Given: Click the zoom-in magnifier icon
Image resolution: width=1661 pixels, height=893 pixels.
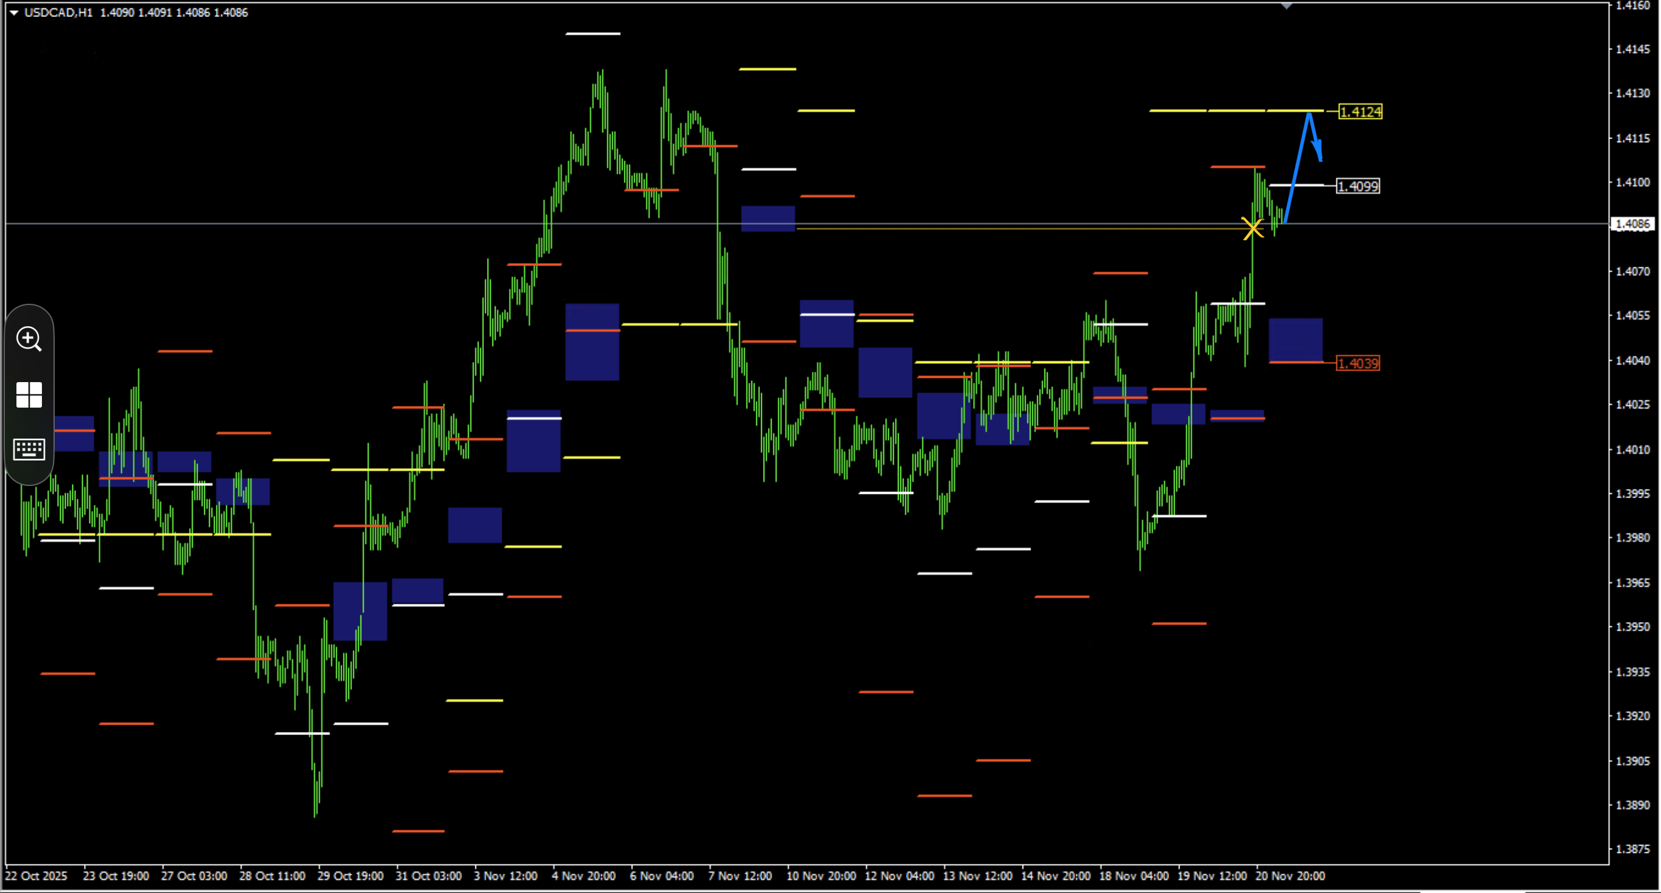Looking at the screenshot, I should pos(29,338).
